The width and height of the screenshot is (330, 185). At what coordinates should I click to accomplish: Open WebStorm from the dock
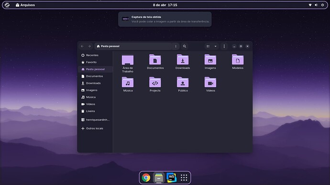(x=171, y=178)
